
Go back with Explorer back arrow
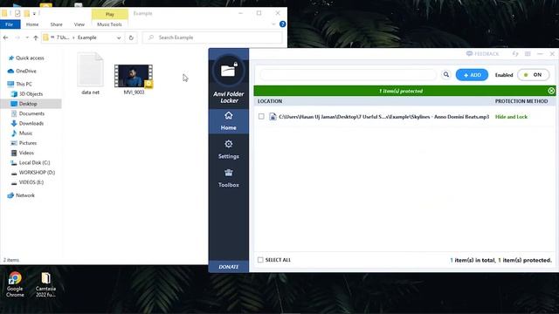tap(6, 38)
